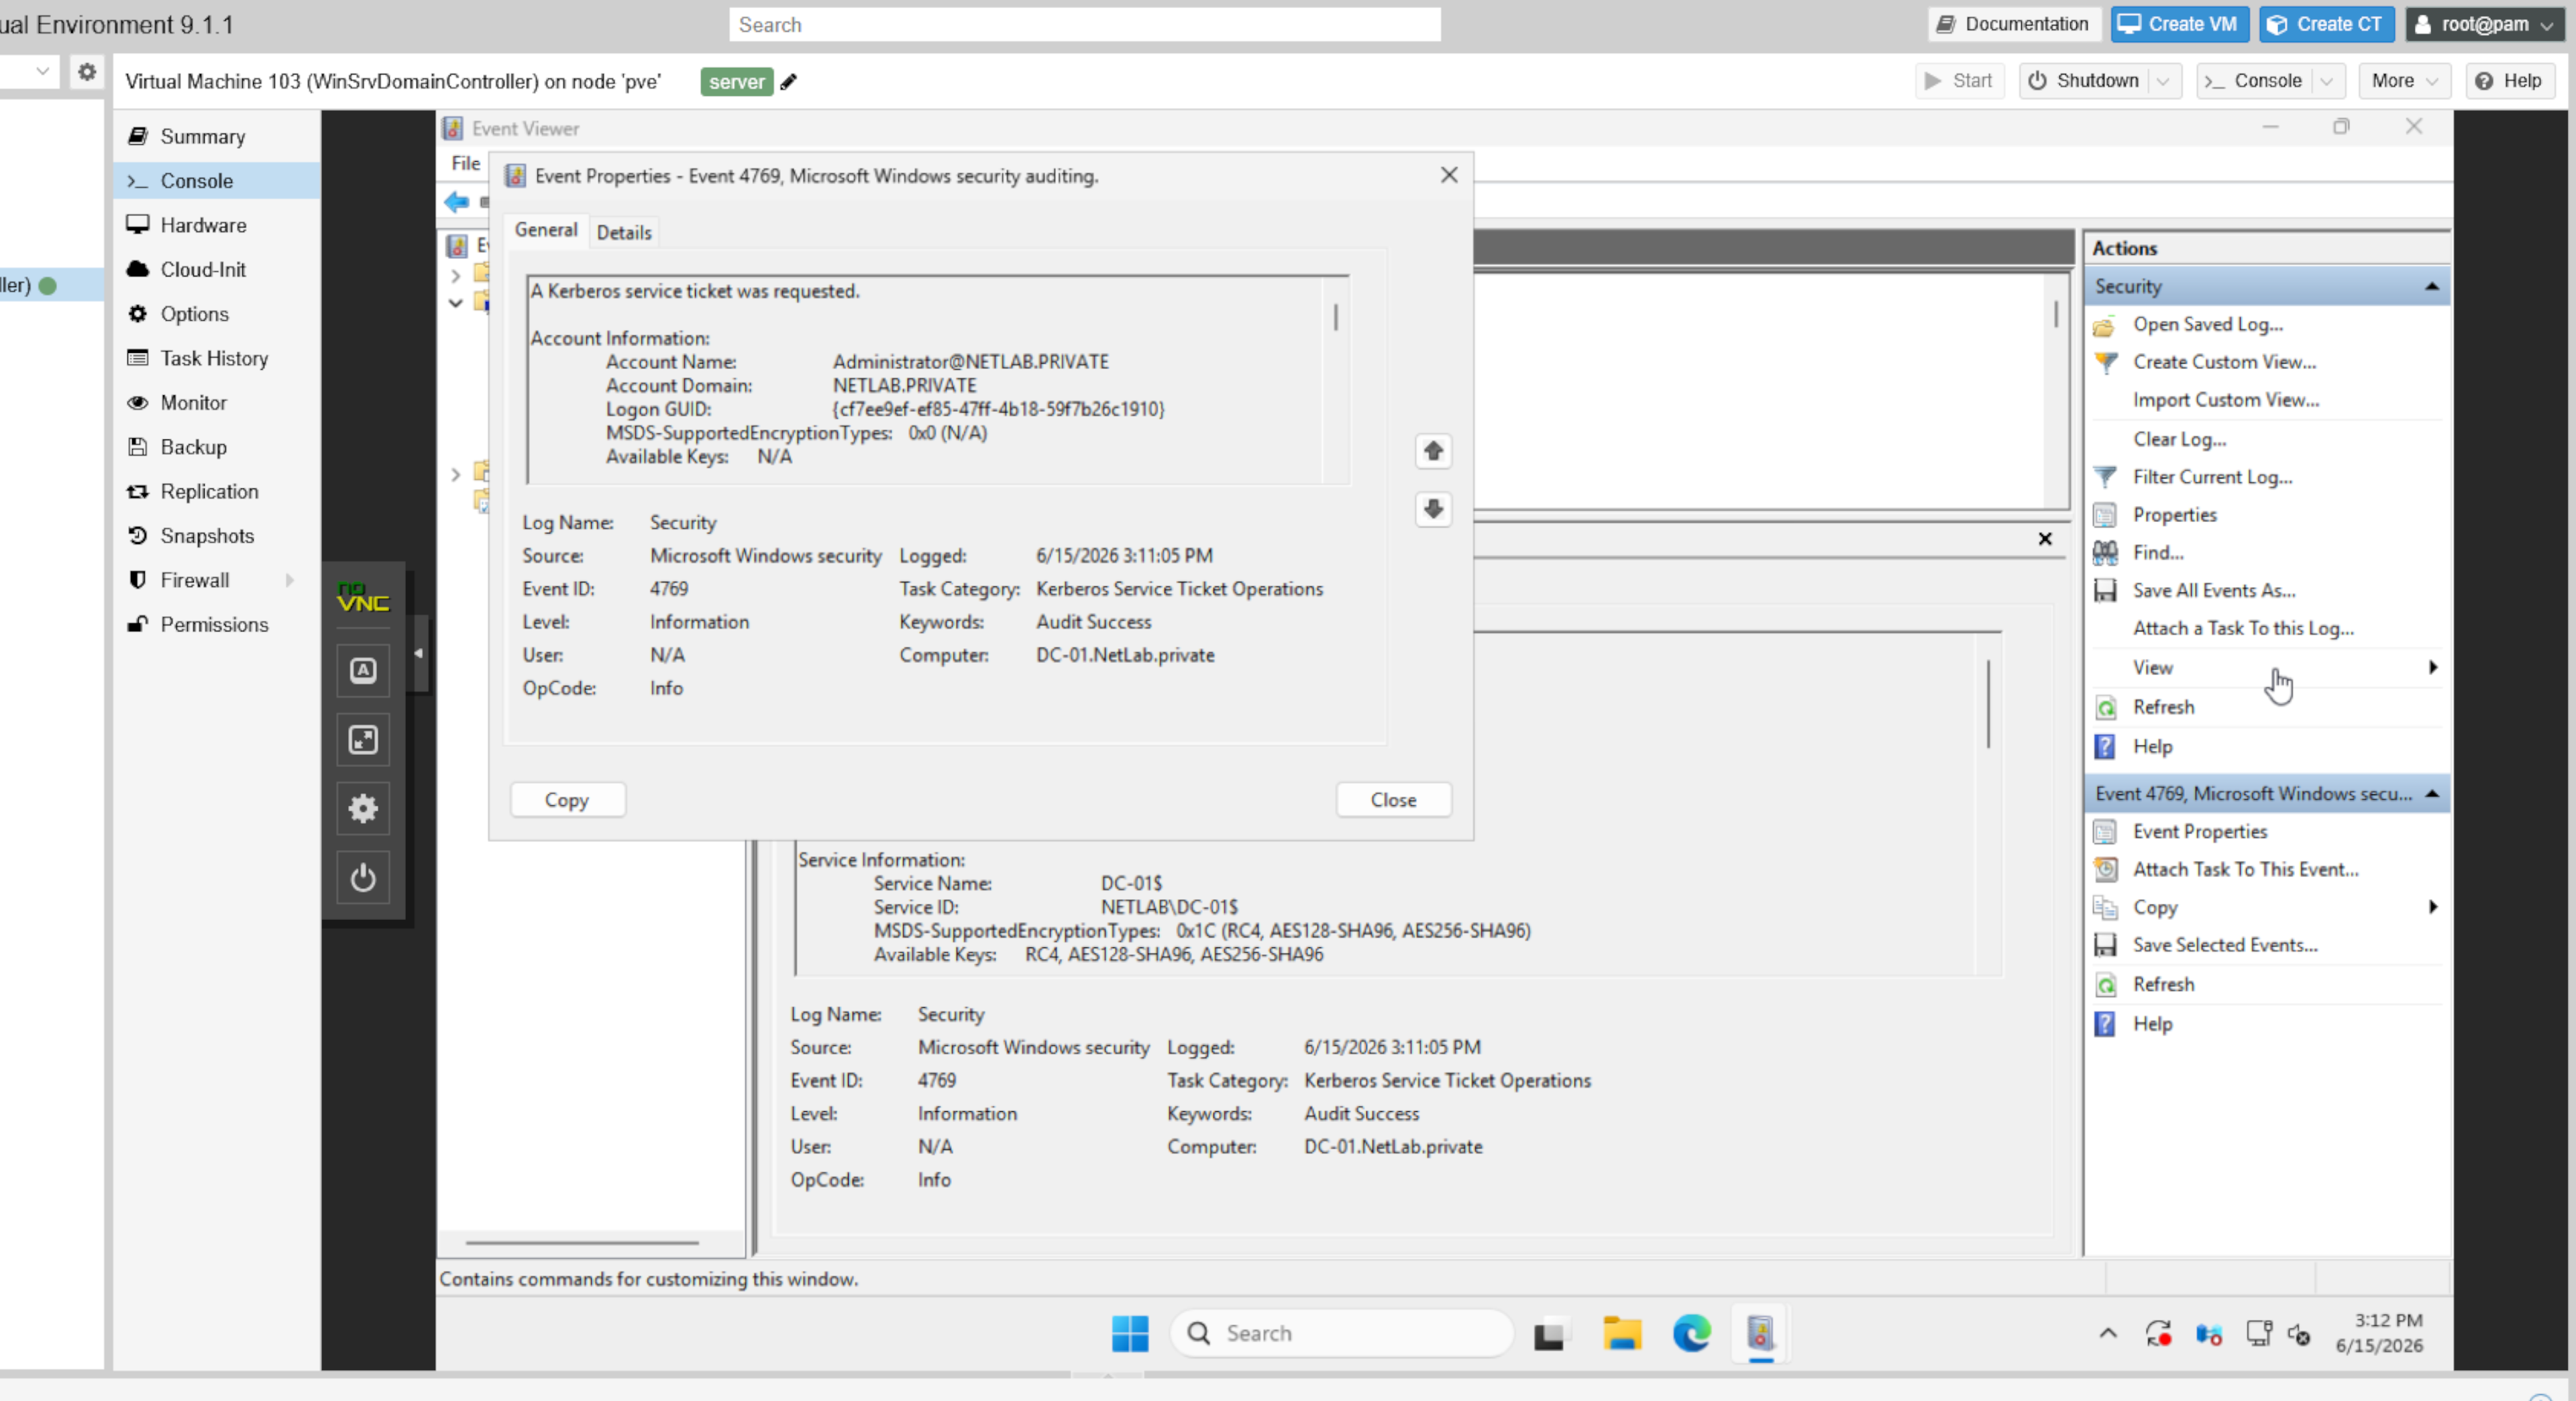Open Find in Actions pane
2576x1401 pixels.
click(2157, 553)
